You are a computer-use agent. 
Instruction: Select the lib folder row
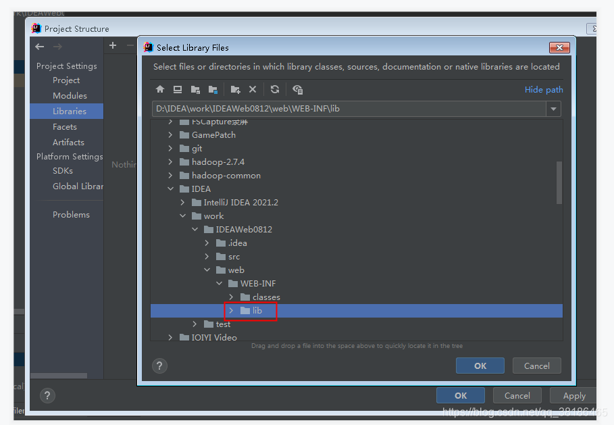[357, 311]
